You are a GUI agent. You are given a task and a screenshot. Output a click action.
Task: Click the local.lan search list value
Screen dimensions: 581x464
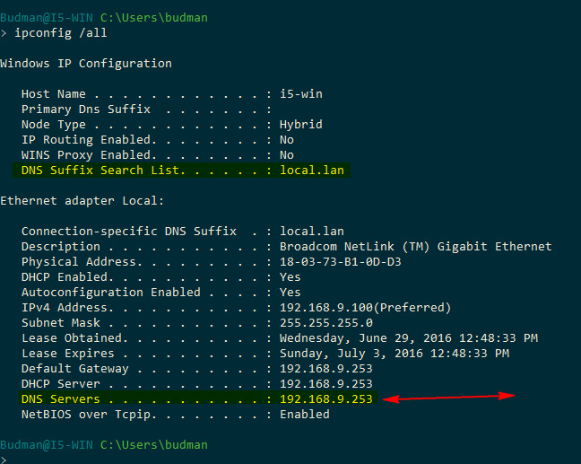pos(312,171)
